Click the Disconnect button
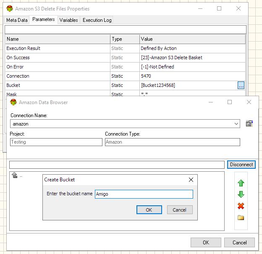Viewport: 262px width, 254px height. (241, 165)
